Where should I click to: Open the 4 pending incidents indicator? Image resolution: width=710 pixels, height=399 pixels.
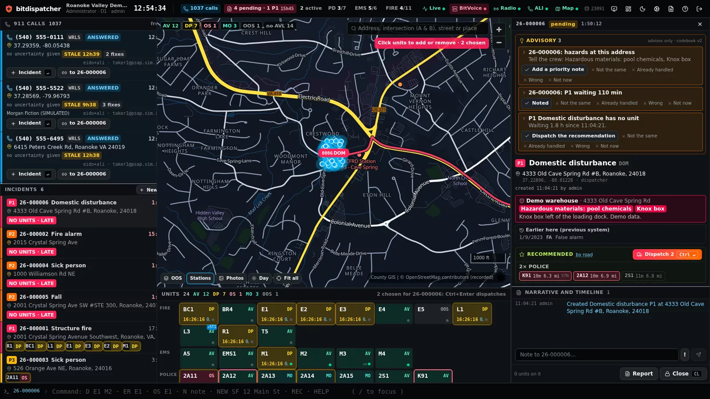click(x=260, y=8)
